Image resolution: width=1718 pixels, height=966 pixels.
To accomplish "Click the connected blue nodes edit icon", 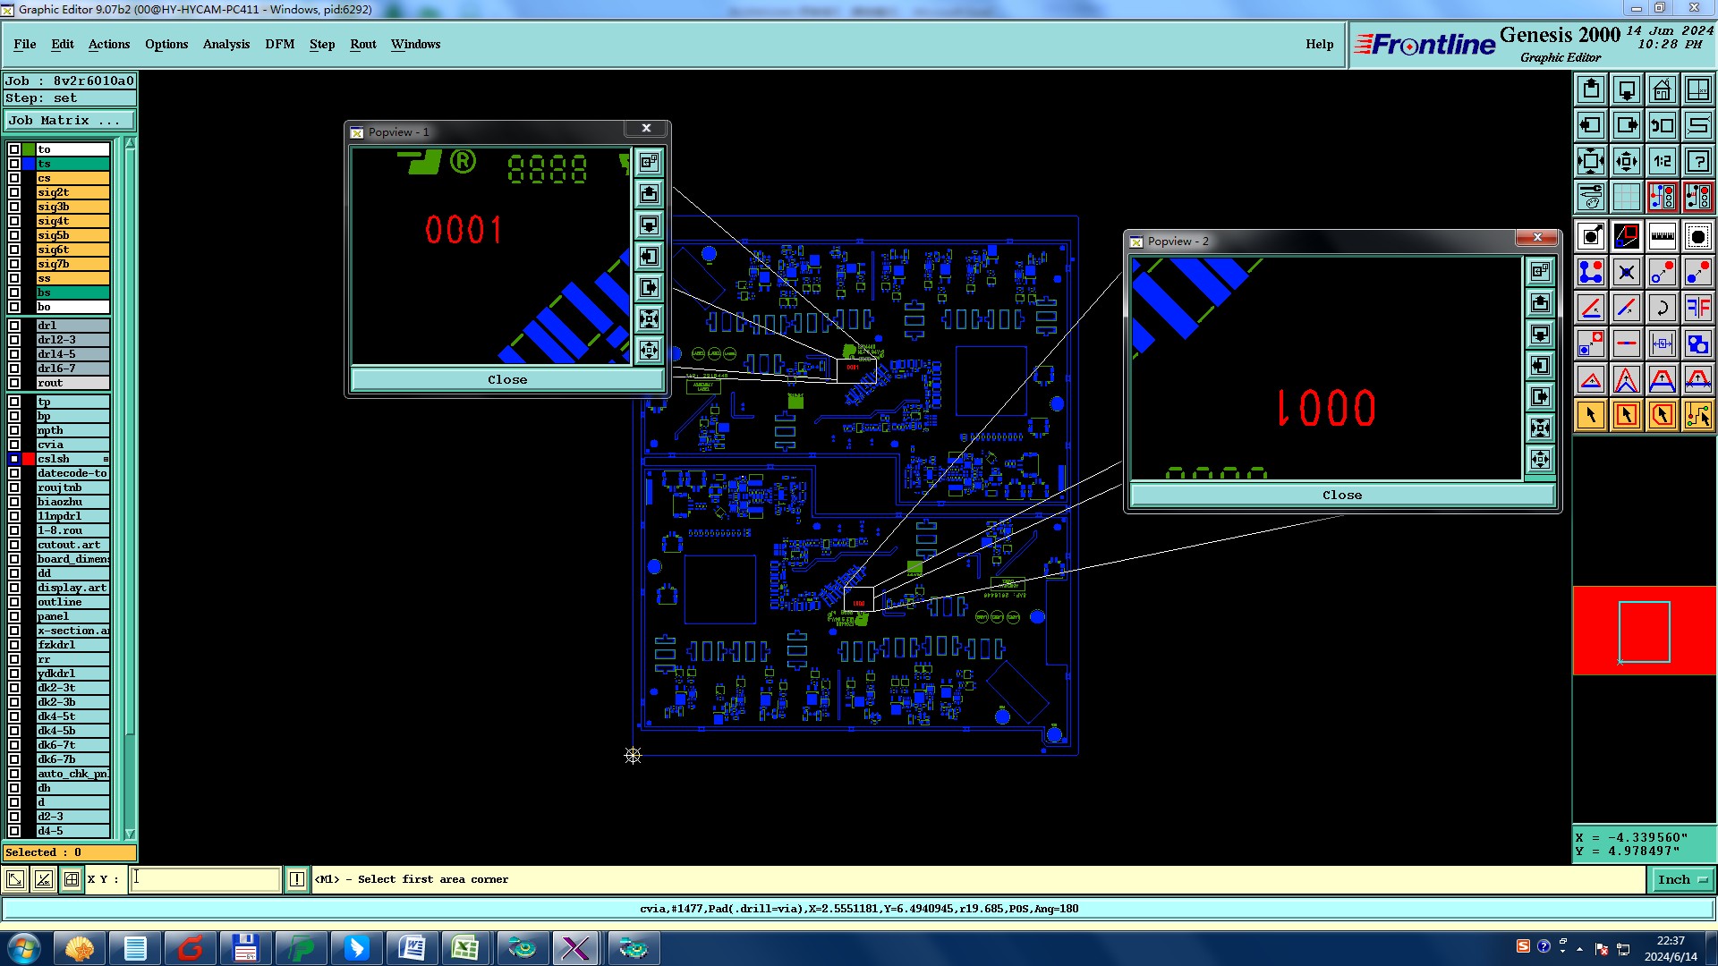I will coord(1591,272).
